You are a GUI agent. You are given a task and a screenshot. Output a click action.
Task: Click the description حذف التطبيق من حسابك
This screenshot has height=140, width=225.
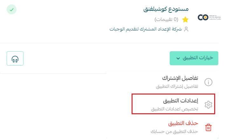174,131
